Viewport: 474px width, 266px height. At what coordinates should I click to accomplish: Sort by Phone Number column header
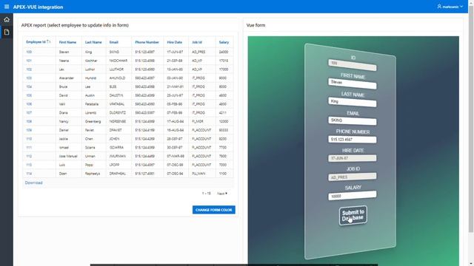click(147, 42)
